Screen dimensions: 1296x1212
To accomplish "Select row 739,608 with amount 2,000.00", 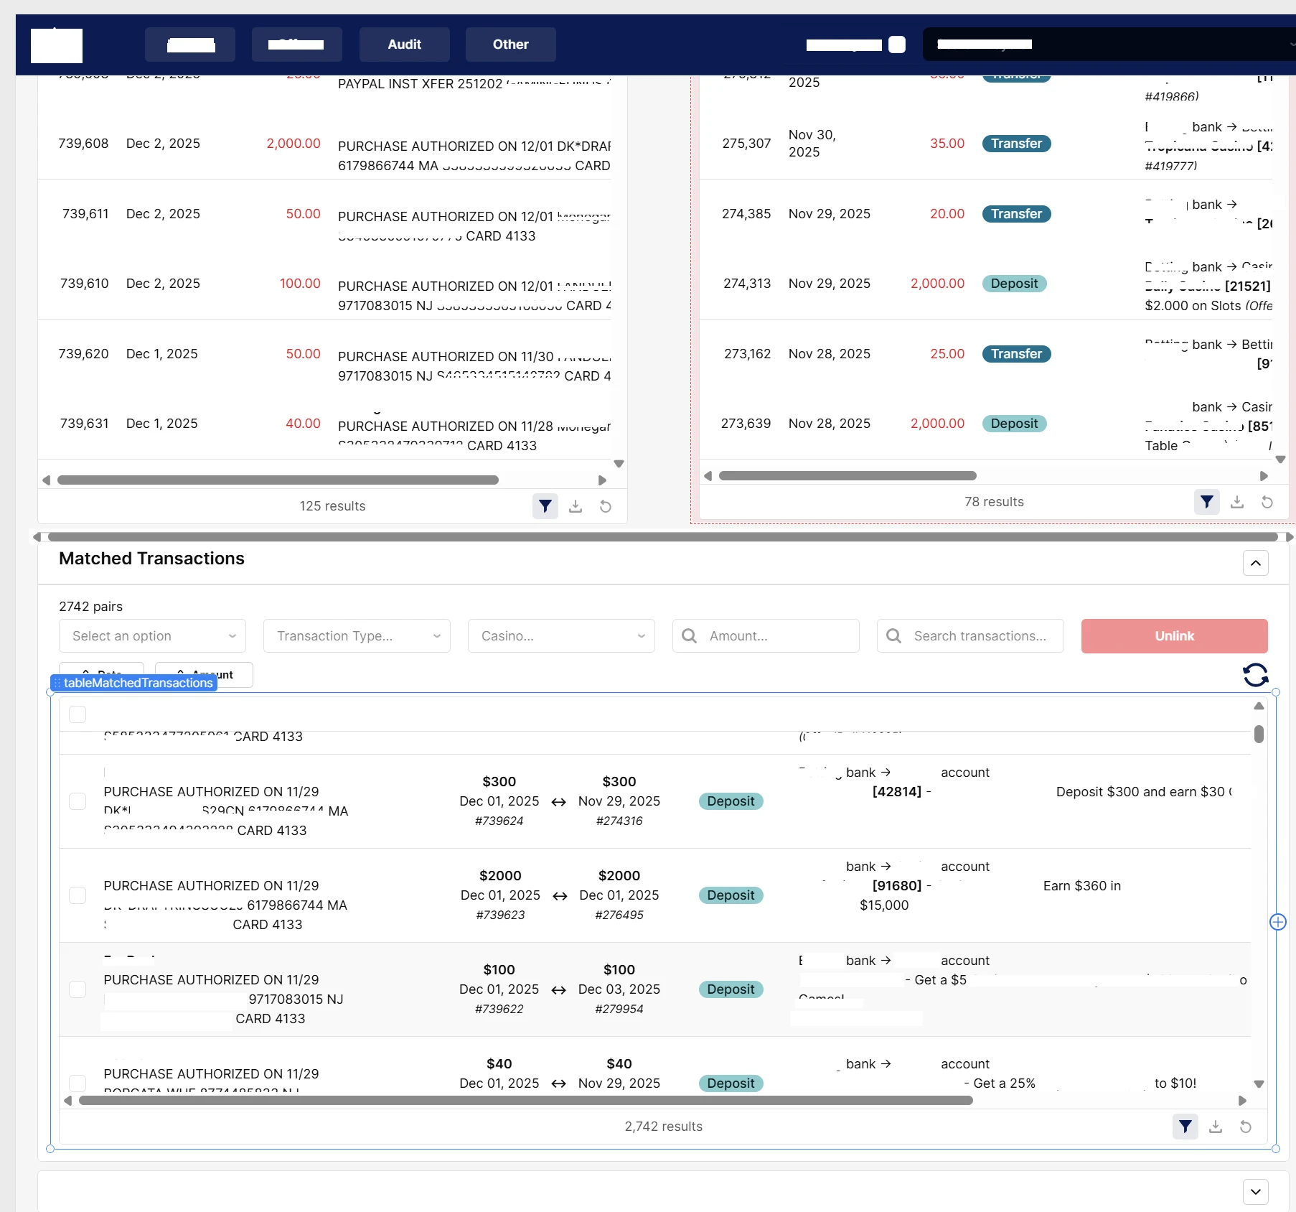I will tap(324, 144).
